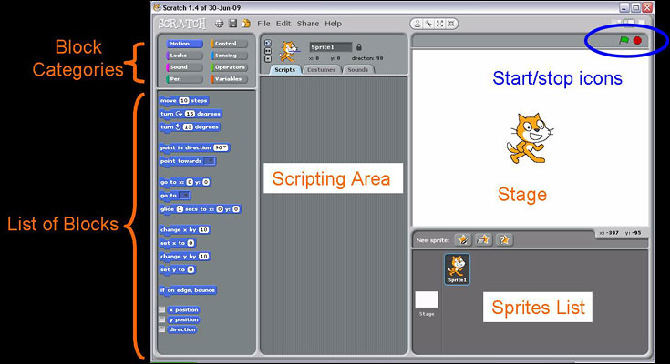The width and height of the screenshot is (670, 364).
Task: Click the Scratch logo
Action: 182,24
